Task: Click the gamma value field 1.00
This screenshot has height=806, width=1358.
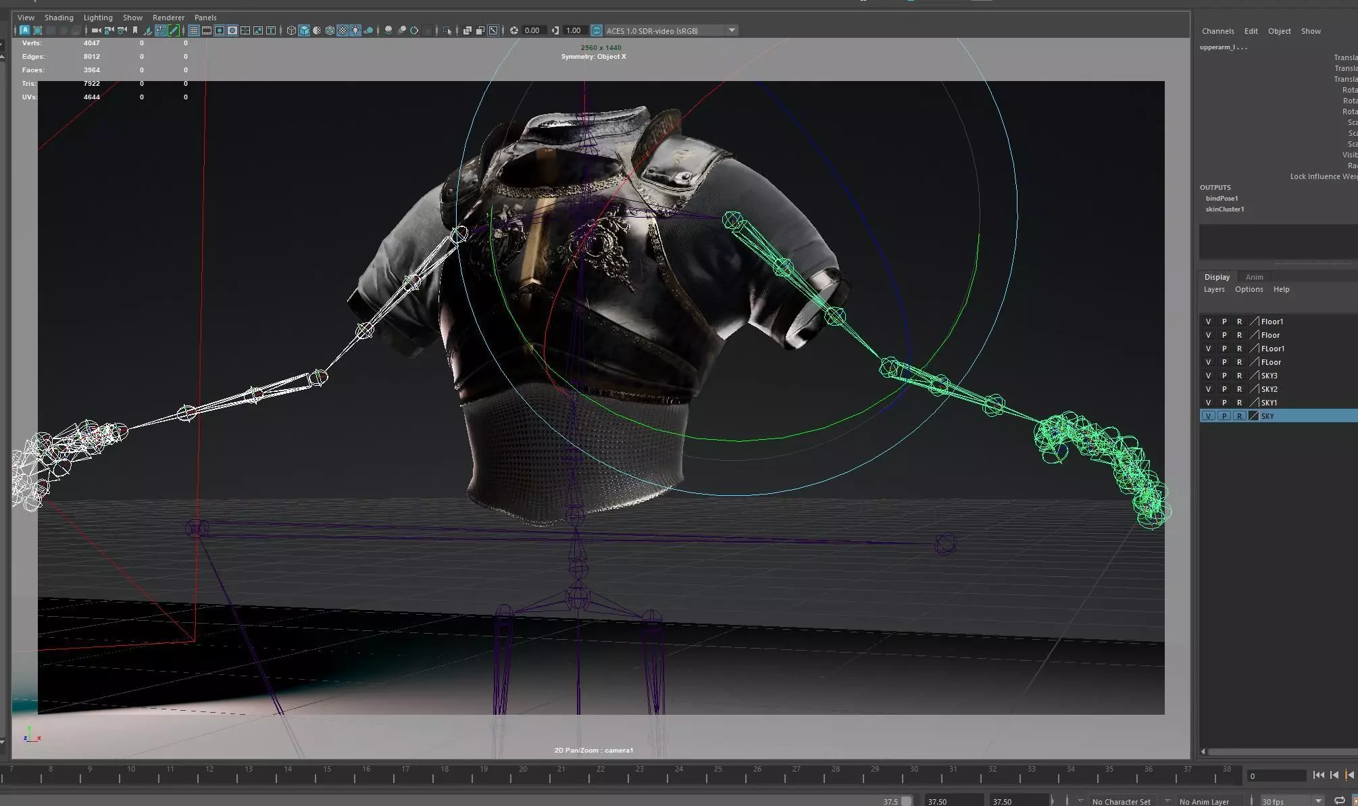Action: click(x=574, y=30)
